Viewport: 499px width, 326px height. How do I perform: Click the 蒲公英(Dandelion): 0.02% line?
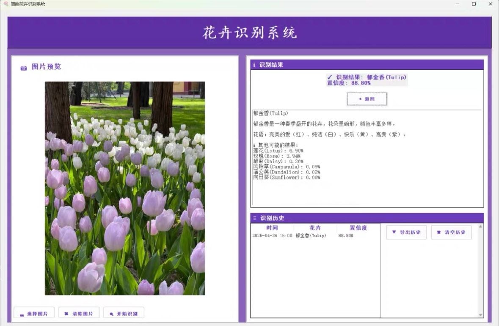tap(287, 172)
